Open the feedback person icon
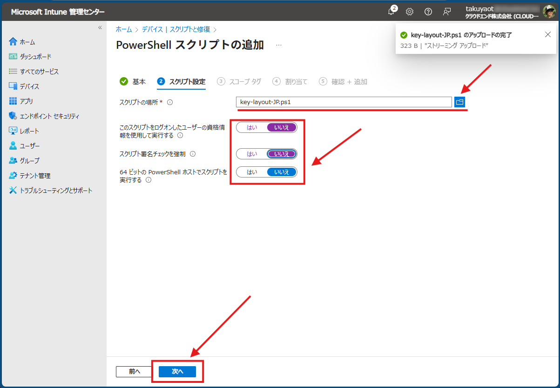Viewport: 560px width, 388px height. (x=447, y=12)
